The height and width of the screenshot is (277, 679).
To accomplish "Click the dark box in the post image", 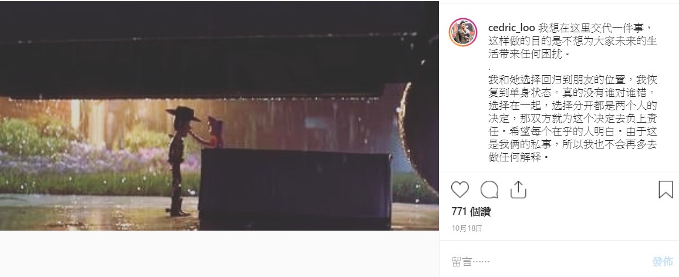I will [x=295, y=189].
